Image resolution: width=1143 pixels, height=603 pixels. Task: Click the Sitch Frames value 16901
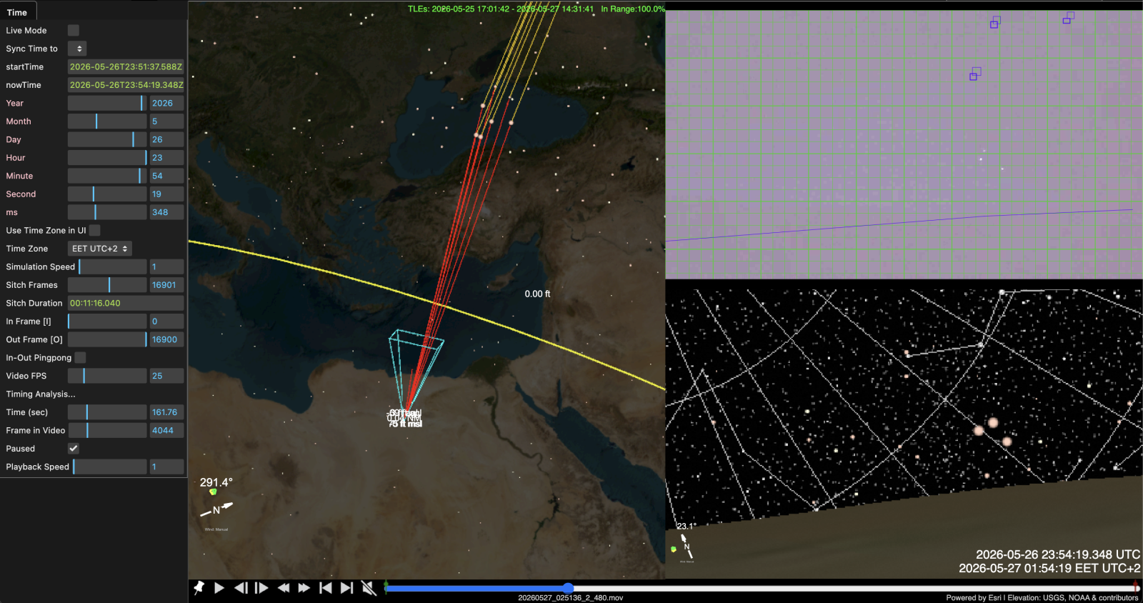click(x=166, y=285)
